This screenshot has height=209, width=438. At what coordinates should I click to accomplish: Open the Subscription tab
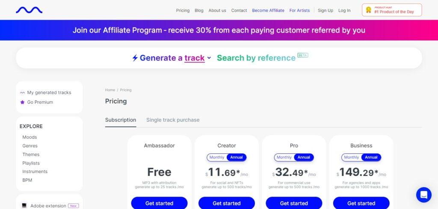click(x=121, y=120)
